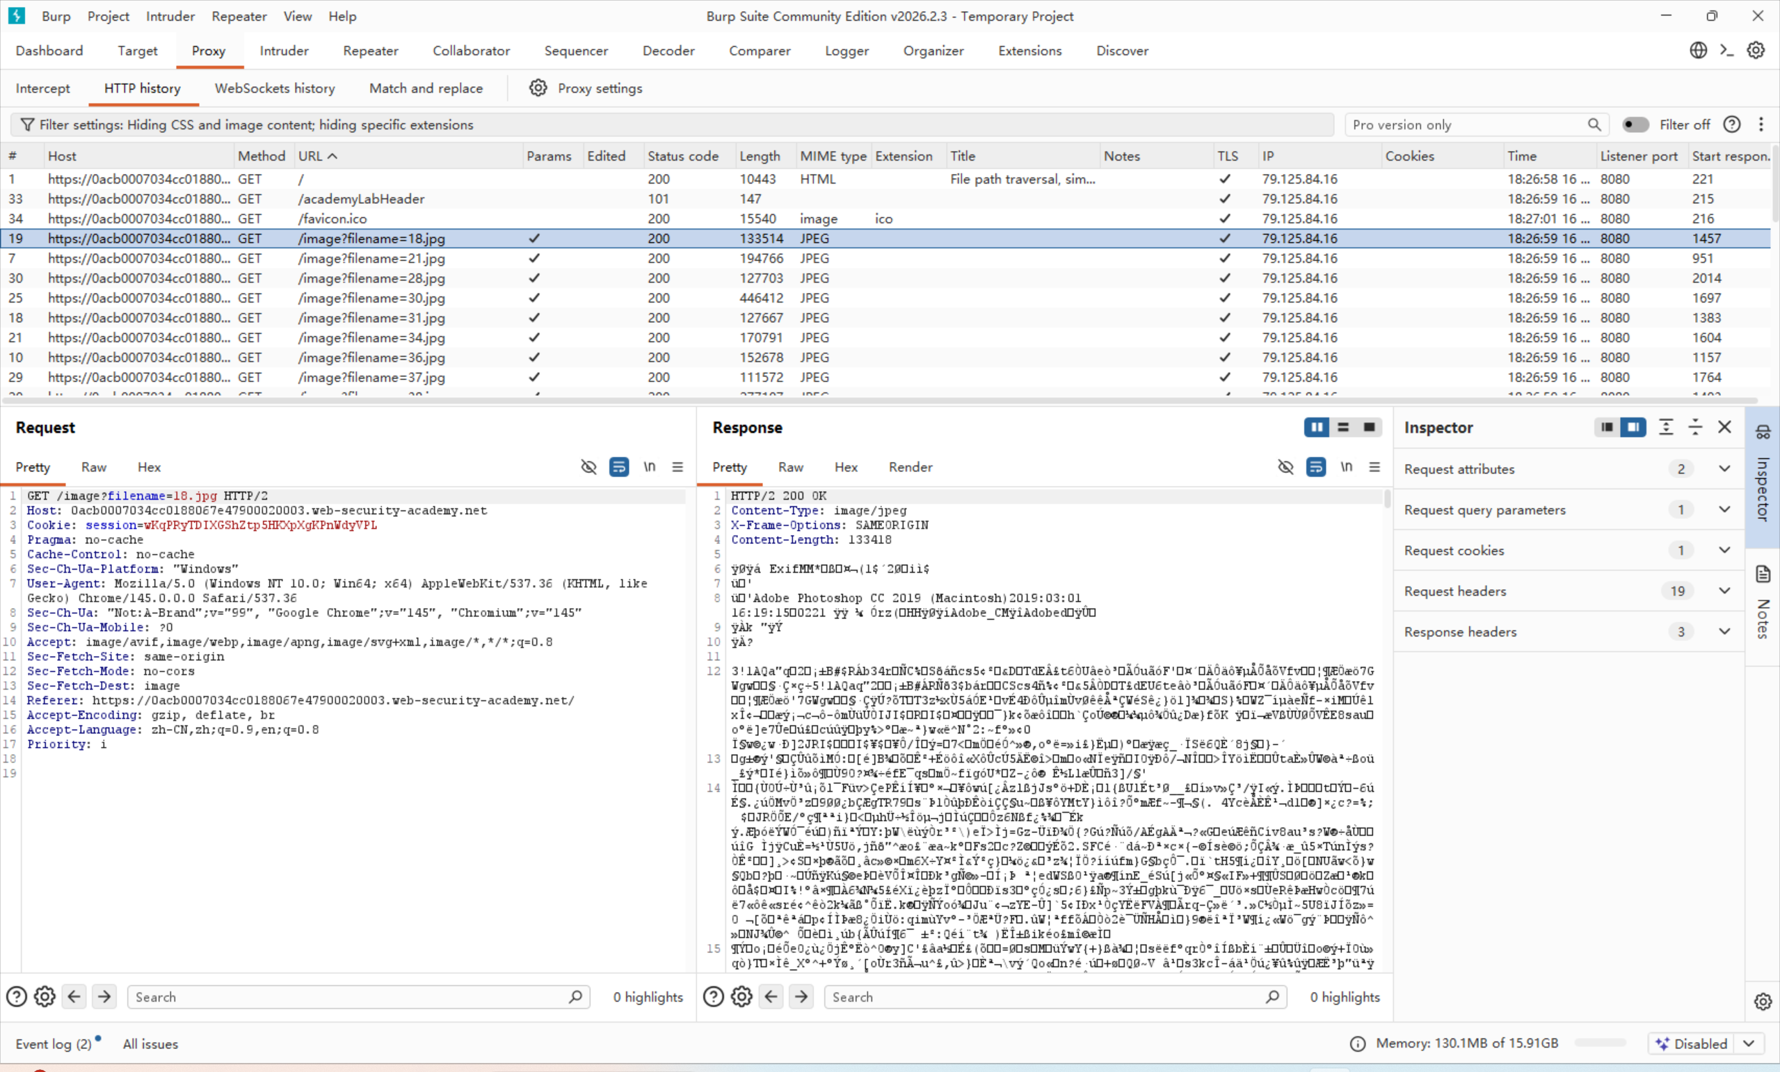Open the request panel search settings gear
The height and width of the screenshot is (1072, 1780).
(45, 997)
